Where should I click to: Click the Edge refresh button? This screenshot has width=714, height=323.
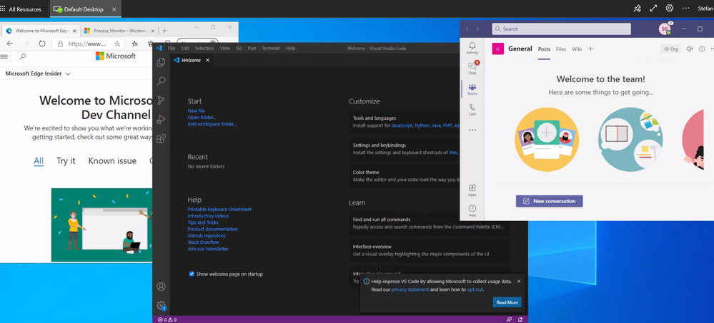[42, 43]
